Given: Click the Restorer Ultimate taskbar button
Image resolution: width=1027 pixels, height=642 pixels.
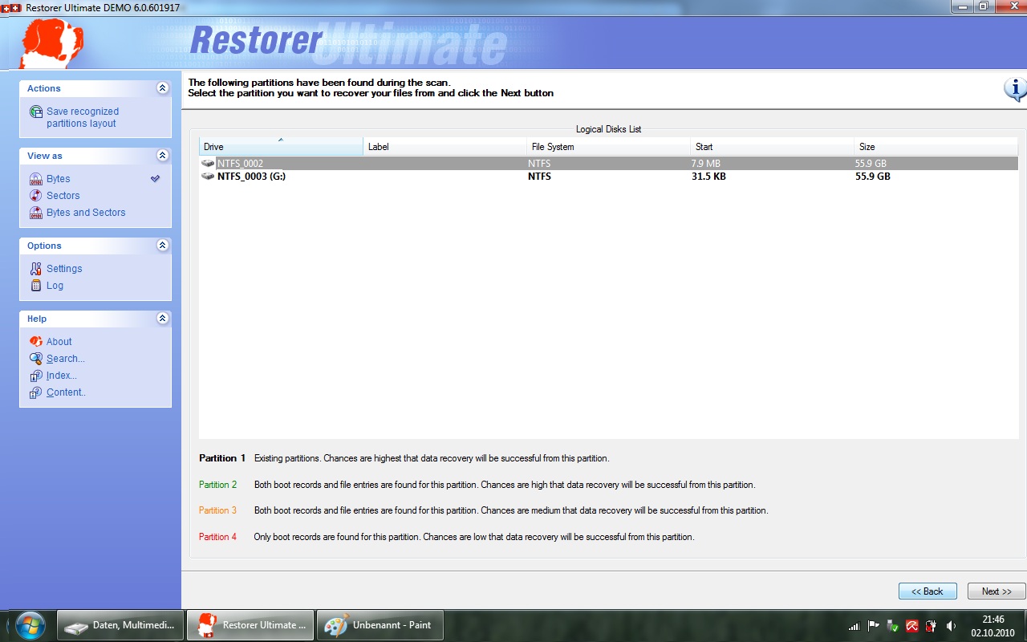Looking at the screenshot, I should click(x=250, y=625).
